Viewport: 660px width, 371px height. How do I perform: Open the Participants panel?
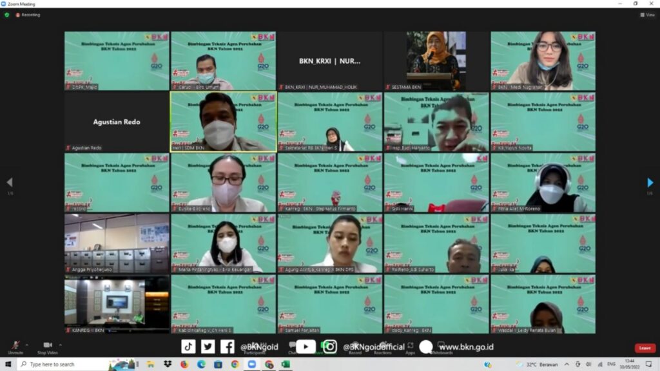pyautogui.click(x=255, y=347)
